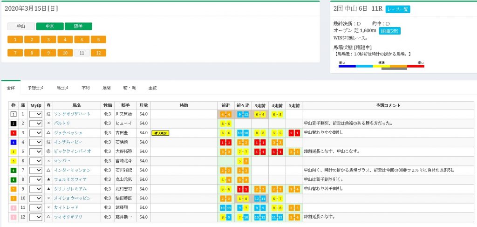Click the orange frame icon for クリノプレミアム
This screenshot has width=477, height=227.
click(x=14, y=189)
